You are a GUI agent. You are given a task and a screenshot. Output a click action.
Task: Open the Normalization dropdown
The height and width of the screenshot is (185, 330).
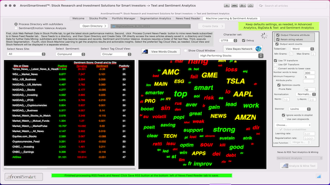306,94
